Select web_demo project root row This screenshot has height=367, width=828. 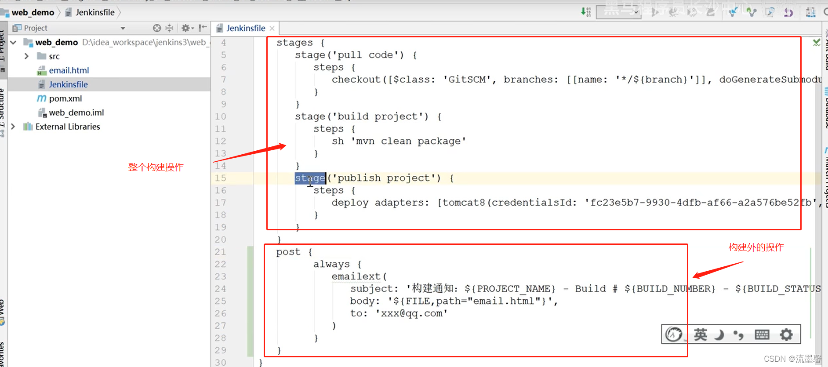pos(109,43)
